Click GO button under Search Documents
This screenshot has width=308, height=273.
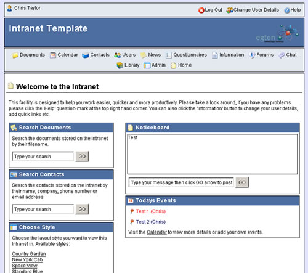[x=82, y=157]
